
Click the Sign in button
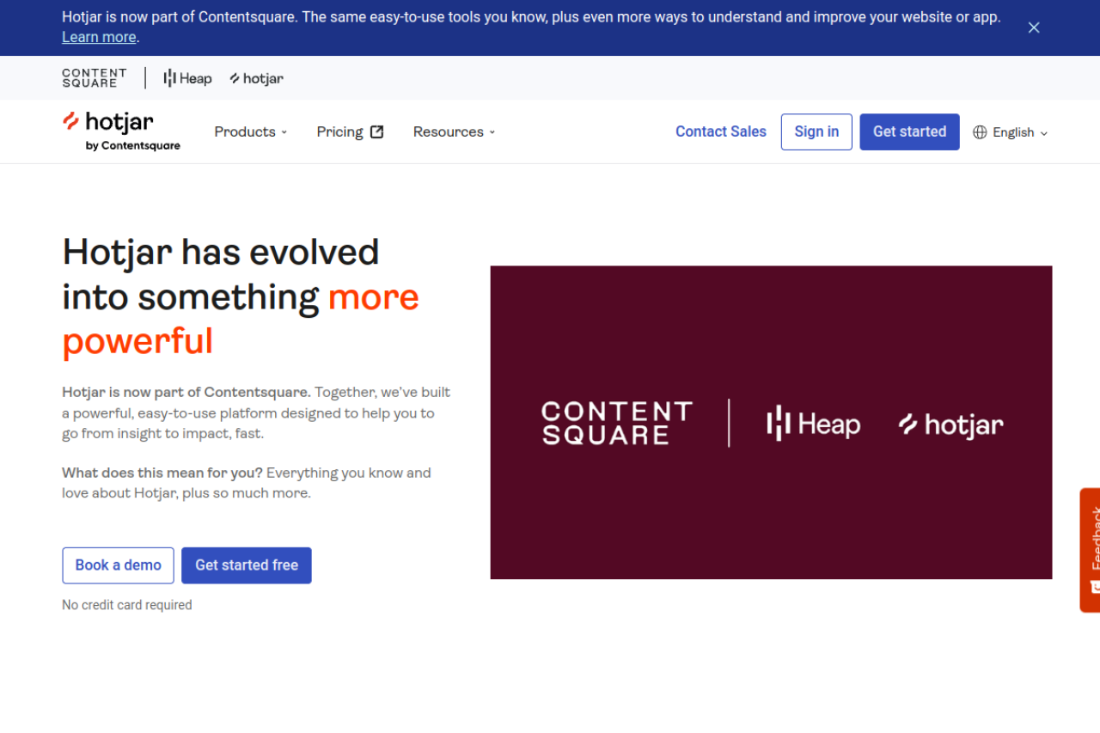click(x=816, y=131)
